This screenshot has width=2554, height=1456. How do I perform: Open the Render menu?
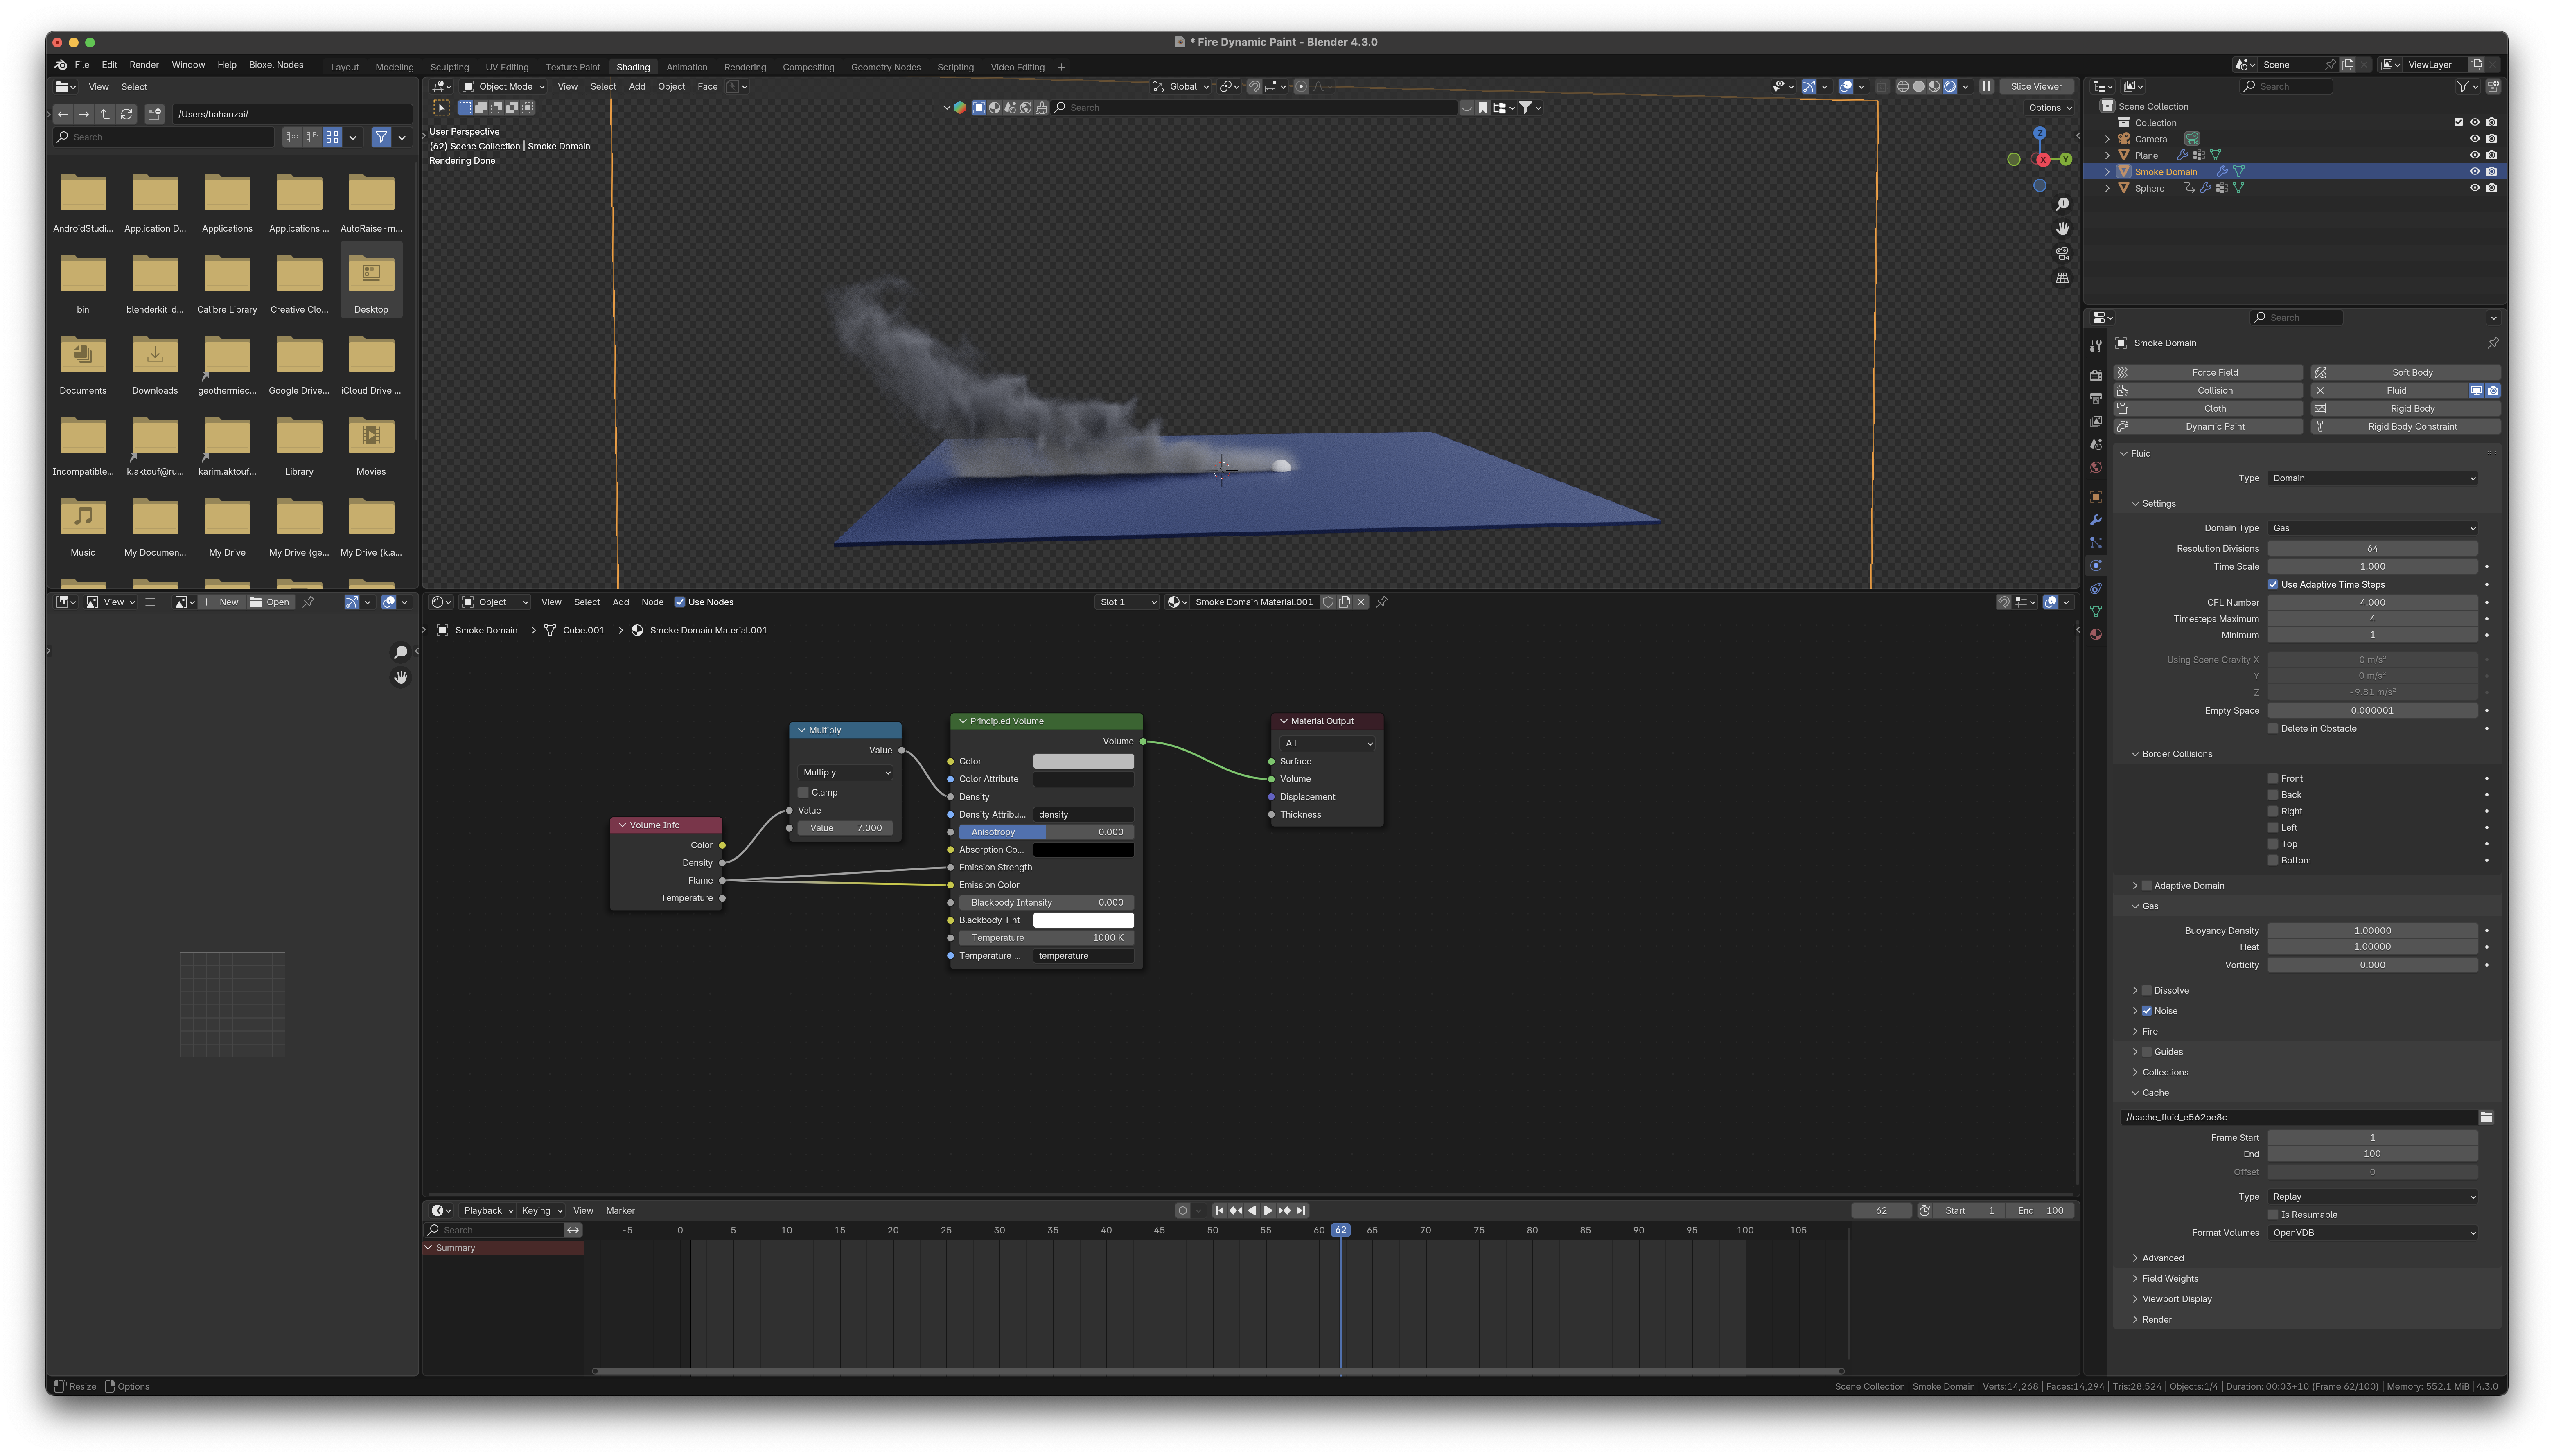click(144, 65)
